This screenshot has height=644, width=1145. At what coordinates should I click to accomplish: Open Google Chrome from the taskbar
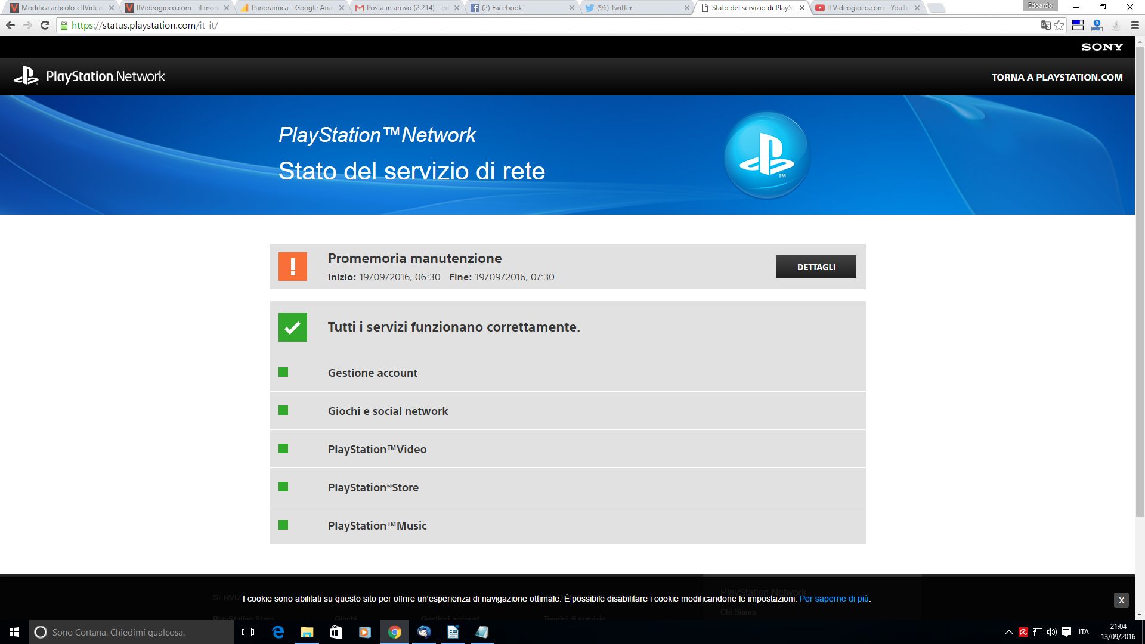394,633
